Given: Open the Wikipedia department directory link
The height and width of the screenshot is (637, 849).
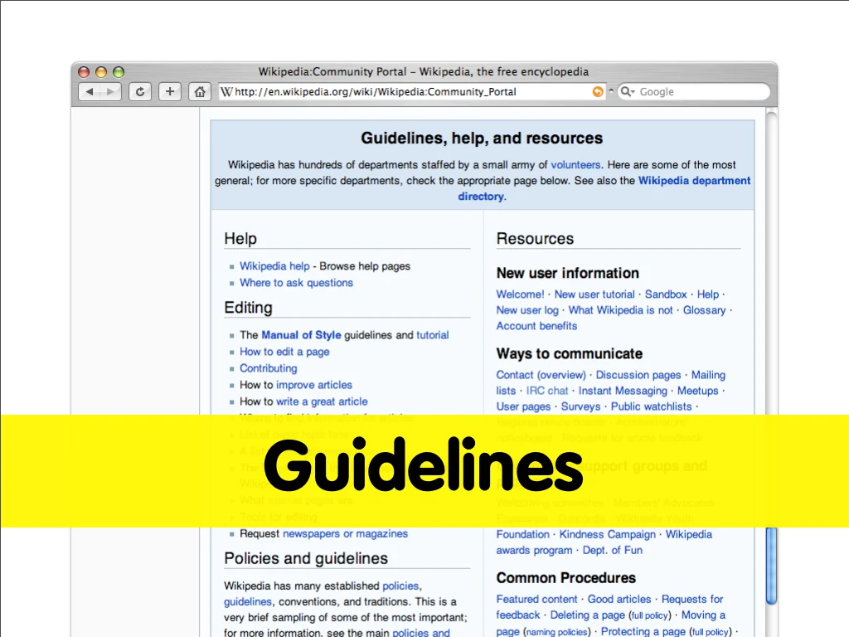Looking at the screenshot, I should (604, 188).
